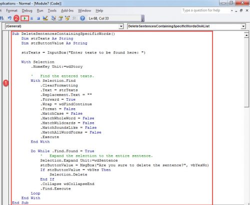Image resolution: width=250 pixels, height=205 pixels.
Task: Restore the inner code window
Action: tap(241, 10)
